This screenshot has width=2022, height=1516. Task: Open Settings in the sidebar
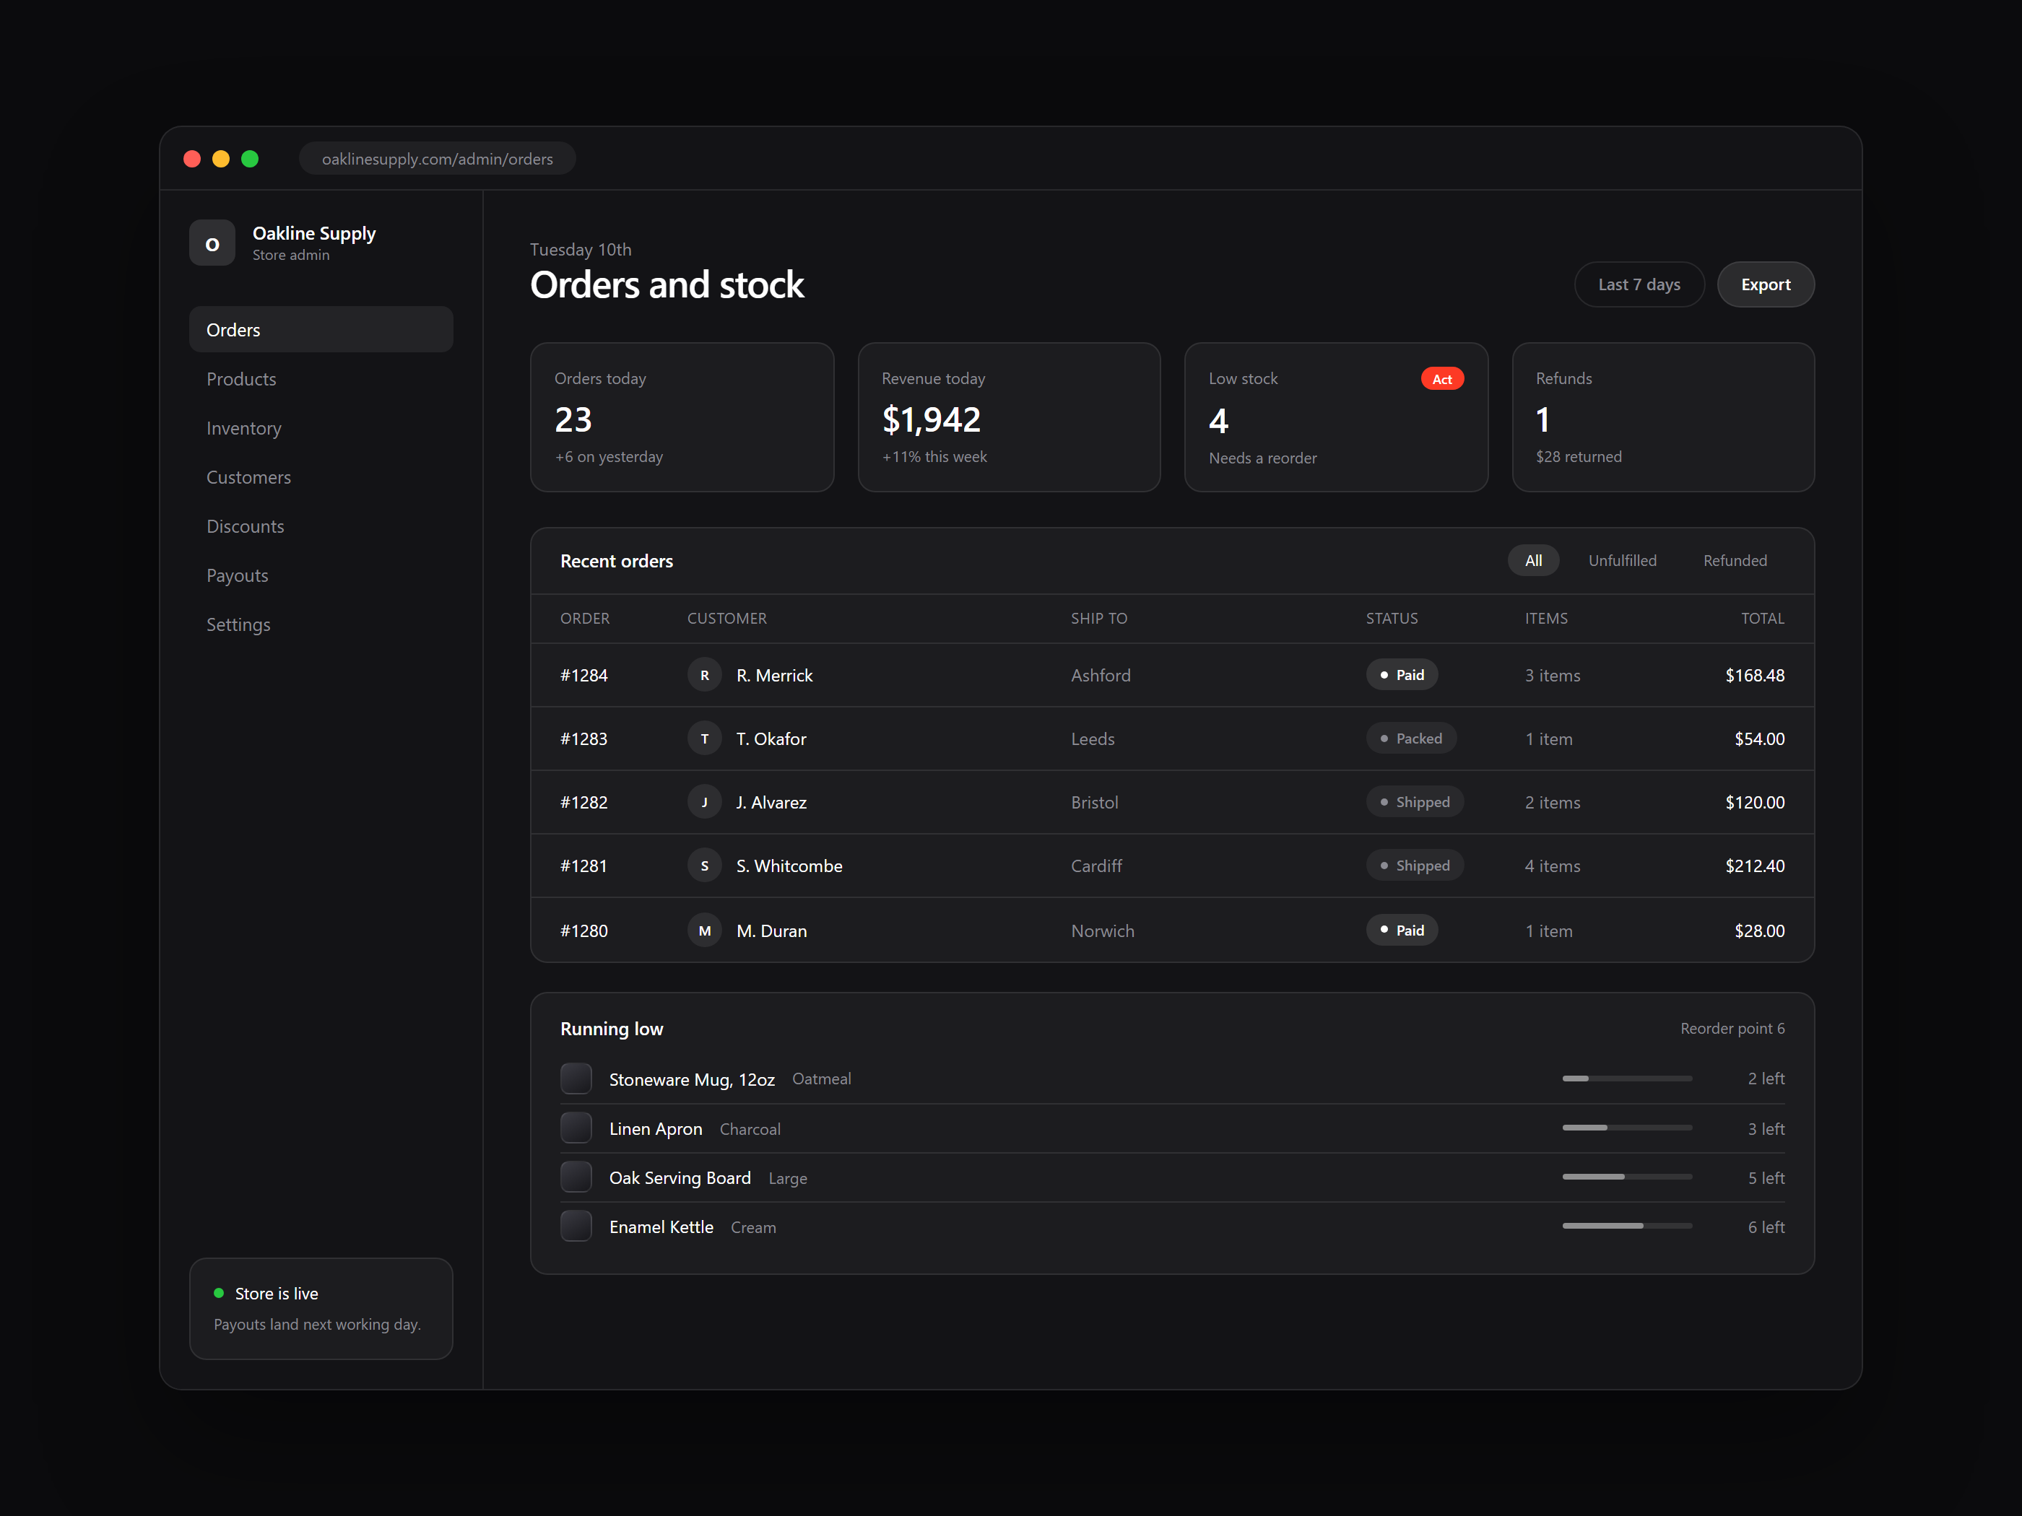pyautogui.click(x=321, y=625)
